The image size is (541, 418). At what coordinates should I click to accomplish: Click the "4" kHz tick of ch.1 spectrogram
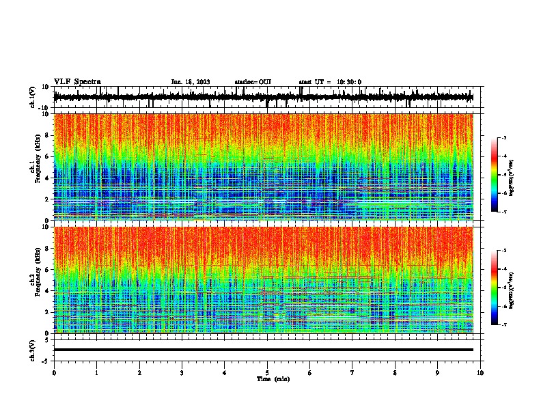pyautogui.click(x=48, y=178)
